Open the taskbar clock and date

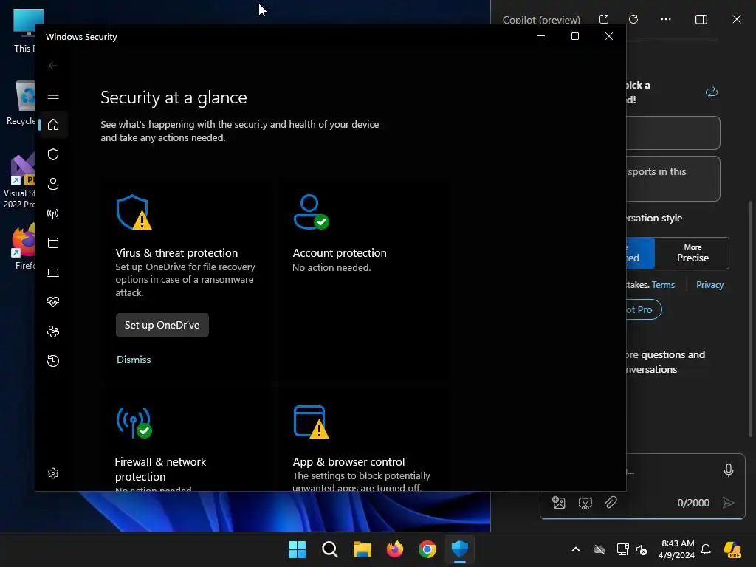[676, 549]
